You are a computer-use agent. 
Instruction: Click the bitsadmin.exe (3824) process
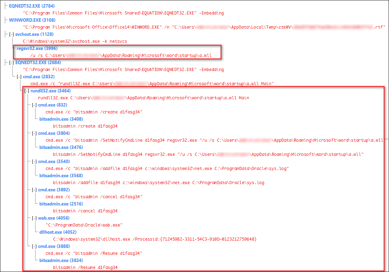click(x=61, y=260)
